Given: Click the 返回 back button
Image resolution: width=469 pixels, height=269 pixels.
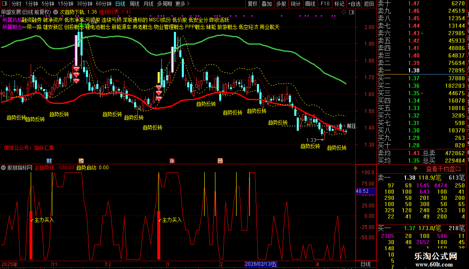Looking at the screenshot, I should pyautogui.click(x=369, y=4).
